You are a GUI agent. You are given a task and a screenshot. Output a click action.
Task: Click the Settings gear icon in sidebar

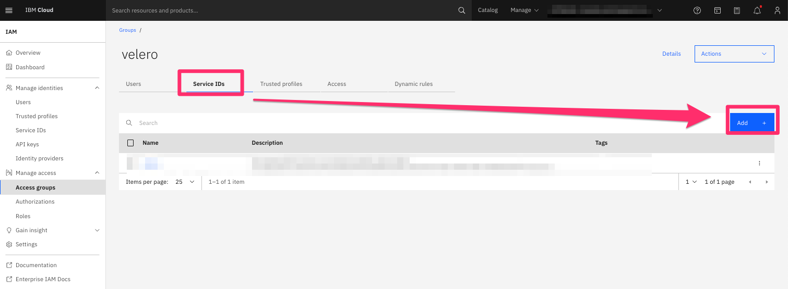(x=9, y=244)
